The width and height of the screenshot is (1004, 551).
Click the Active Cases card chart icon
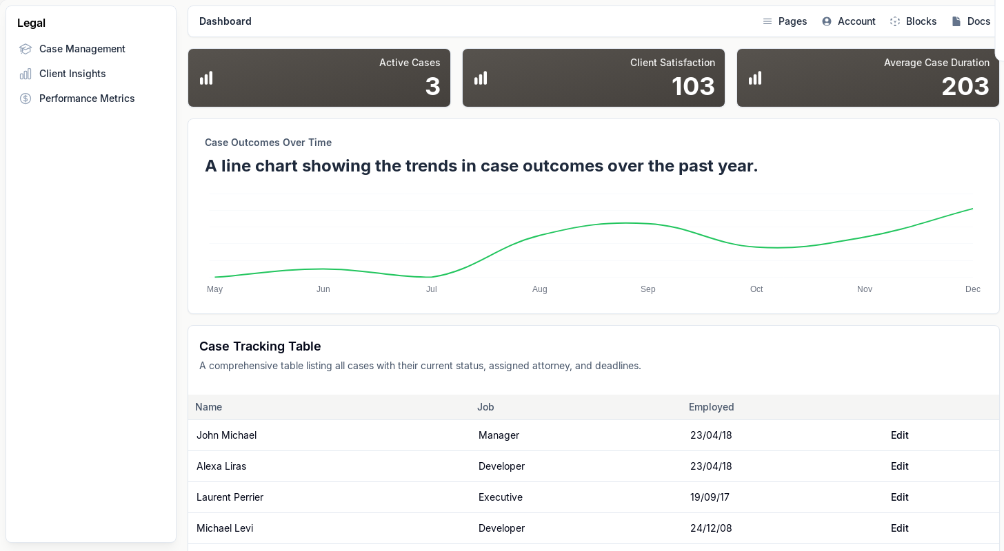point(206,78)
